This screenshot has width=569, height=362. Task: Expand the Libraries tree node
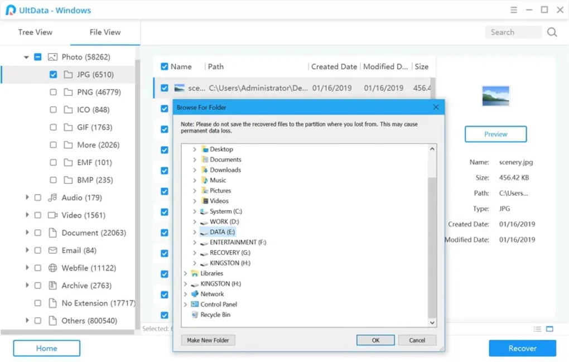pos(186,273)
